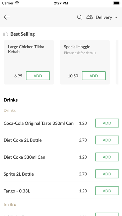This screenshot has width=122, height=216.
Task: Add Coca-Cola Original Taste 330ml Can
Action: [107, 123]
